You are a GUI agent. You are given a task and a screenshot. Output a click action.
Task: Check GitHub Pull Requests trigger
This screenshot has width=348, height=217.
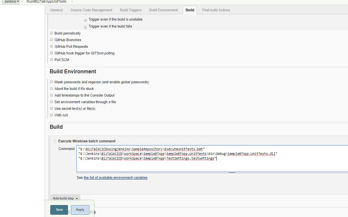(x=51, y=46)
